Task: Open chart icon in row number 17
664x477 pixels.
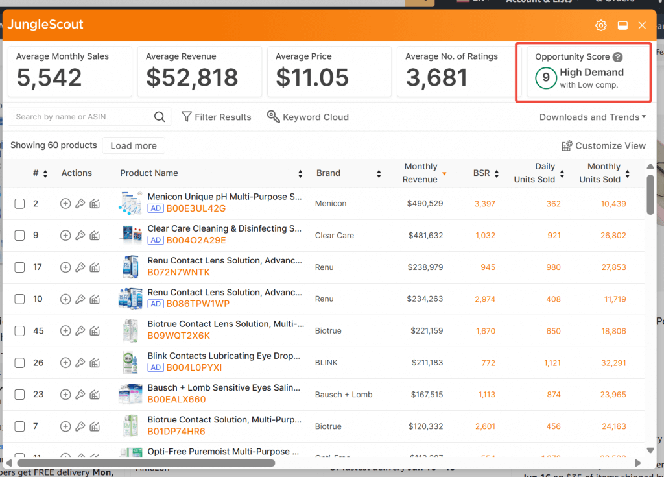Action: click(x=95, y=267)
